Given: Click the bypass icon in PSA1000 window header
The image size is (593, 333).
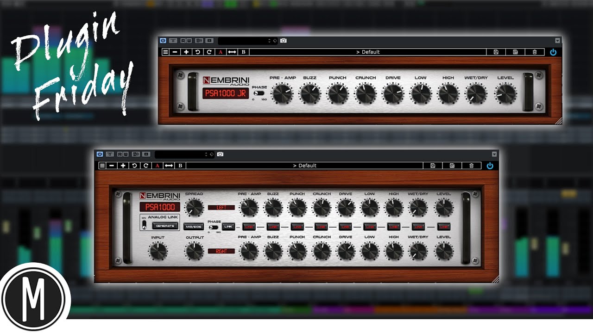Looking at the screenshot, I should click(110, 154).
